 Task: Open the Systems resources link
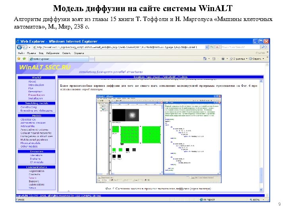(x=35, y=159)
